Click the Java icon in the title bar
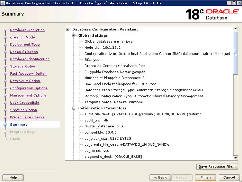The image size is (242, 182). [x=3, y=3]
